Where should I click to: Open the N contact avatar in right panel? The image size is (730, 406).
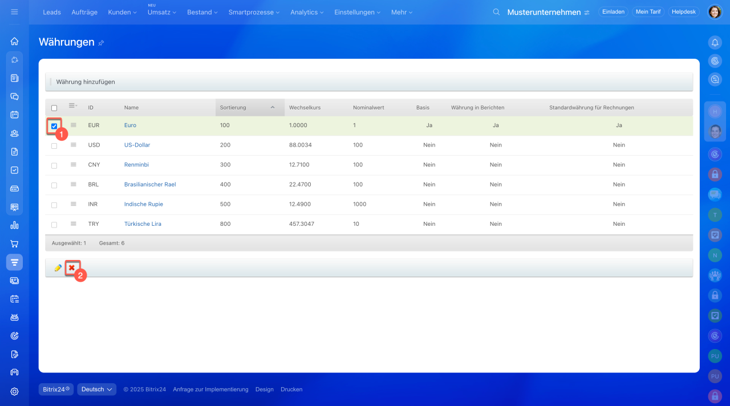[x=715, y=255]
